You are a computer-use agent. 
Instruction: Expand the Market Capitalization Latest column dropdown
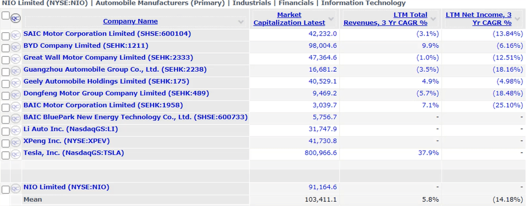coord(331,19)
